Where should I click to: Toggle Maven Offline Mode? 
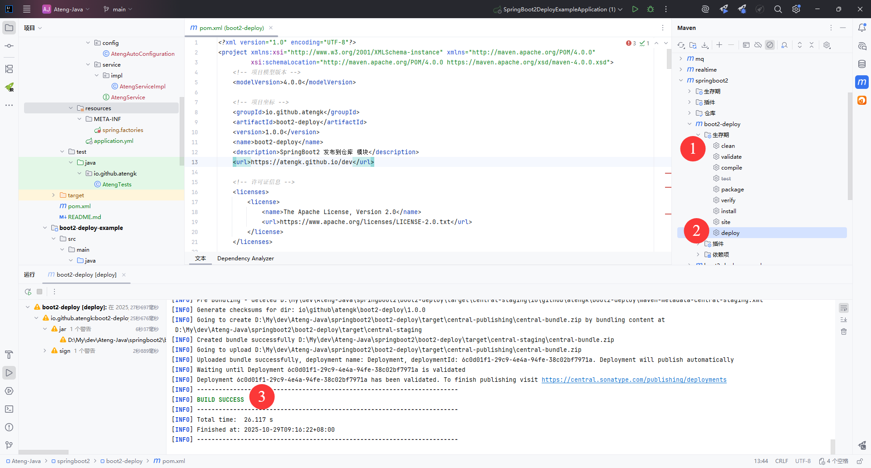[758, 45]
